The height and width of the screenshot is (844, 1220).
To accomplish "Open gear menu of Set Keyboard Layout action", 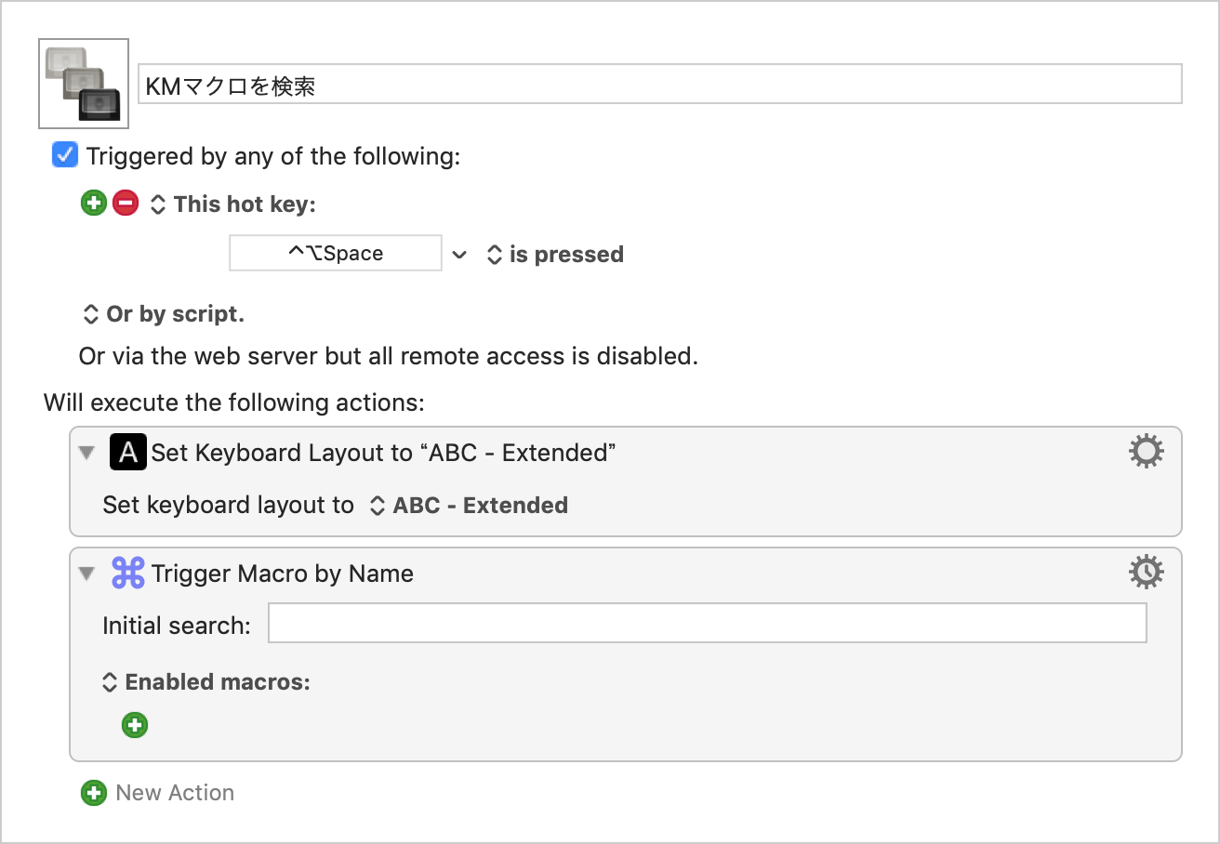I will click(1146, 452).
